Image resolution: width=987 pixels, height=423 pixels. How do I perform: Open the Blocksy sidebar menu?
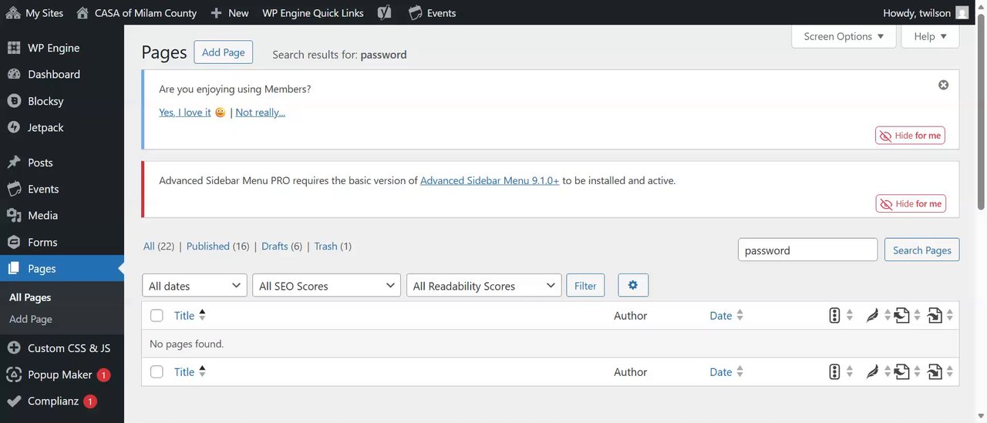point(45,101)
